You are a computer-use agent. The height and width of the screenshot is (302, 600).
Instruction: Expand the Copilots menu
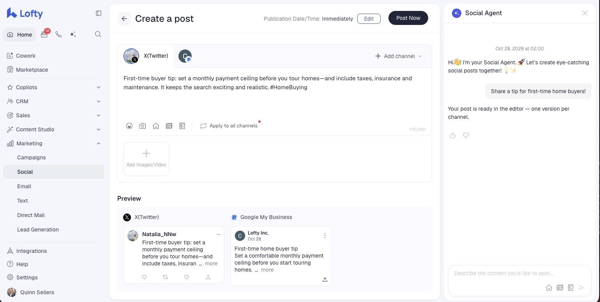(x=54, y=87)
